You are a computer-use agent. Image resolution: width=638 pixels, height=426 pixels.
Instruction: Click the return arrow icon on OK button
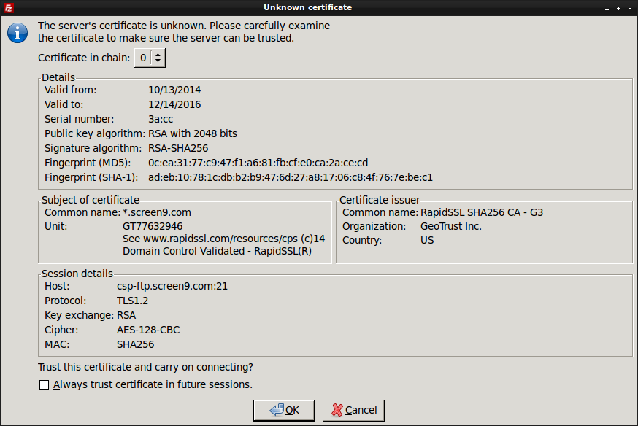(277, 410)
